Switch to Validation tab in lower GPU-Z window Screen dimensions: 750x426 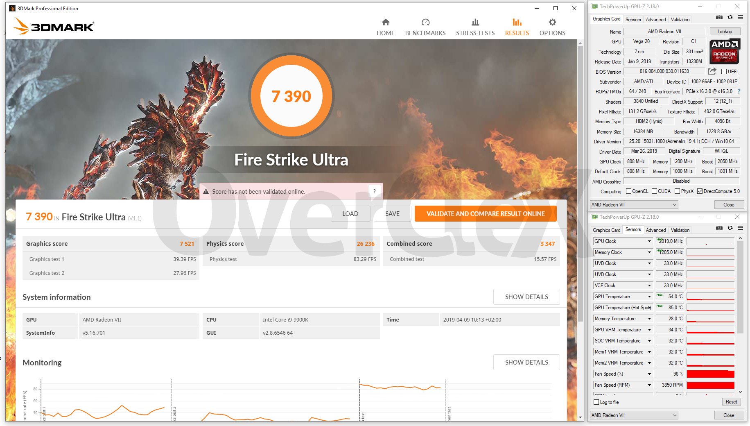680,230
